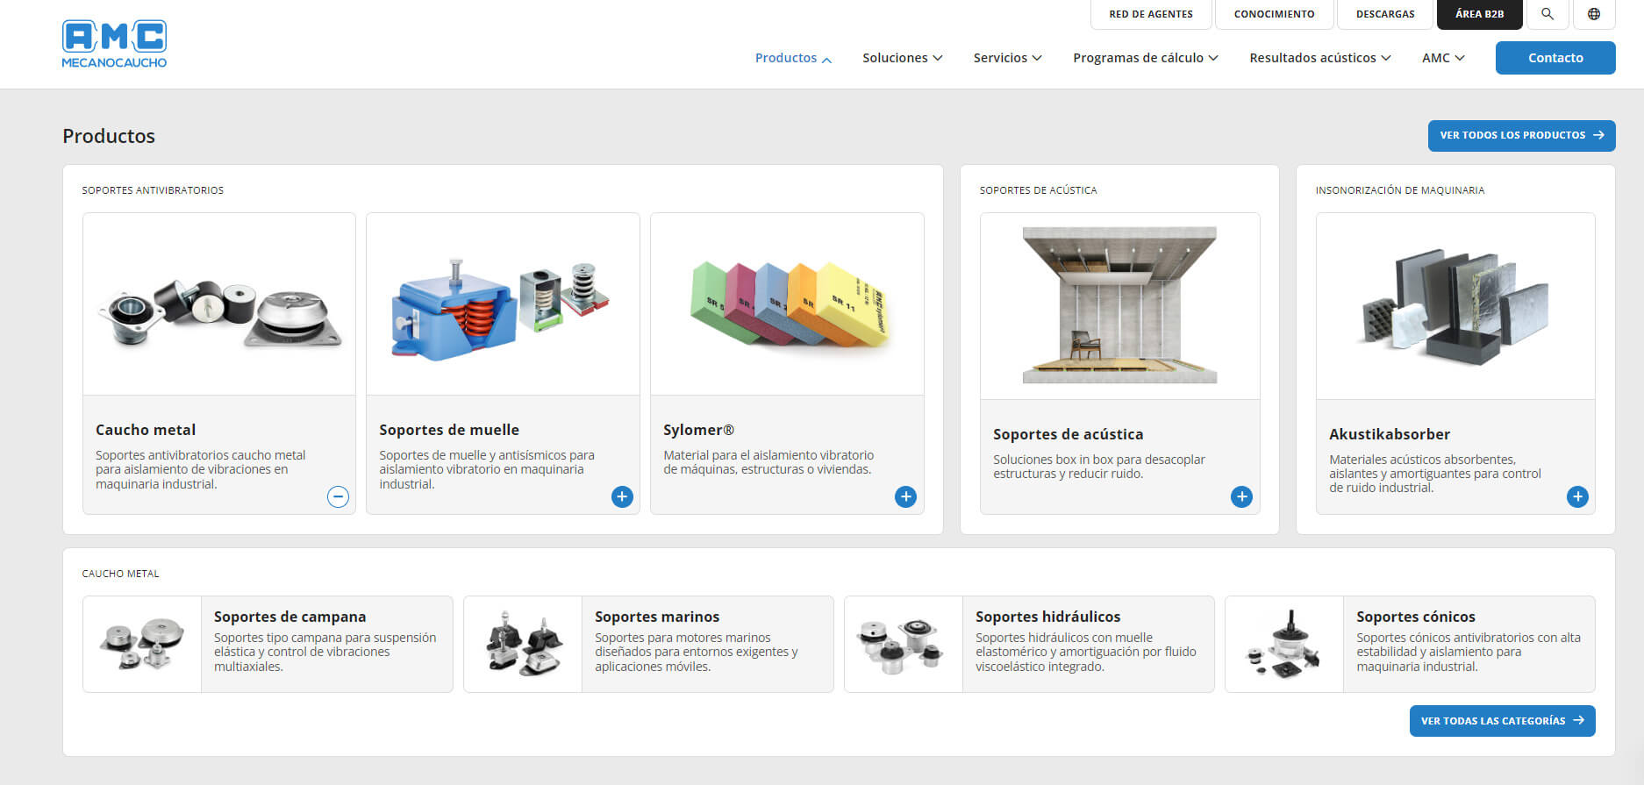1644x785 pixels.
Task: Open Soportes cónicos thumbnail
Action: (x=1284, y=645)
